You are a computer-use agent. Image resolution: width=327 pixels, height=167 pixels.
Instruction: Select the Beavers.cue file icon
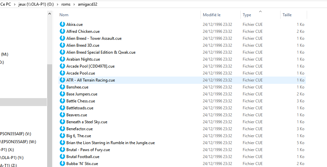tap(62, 115)
